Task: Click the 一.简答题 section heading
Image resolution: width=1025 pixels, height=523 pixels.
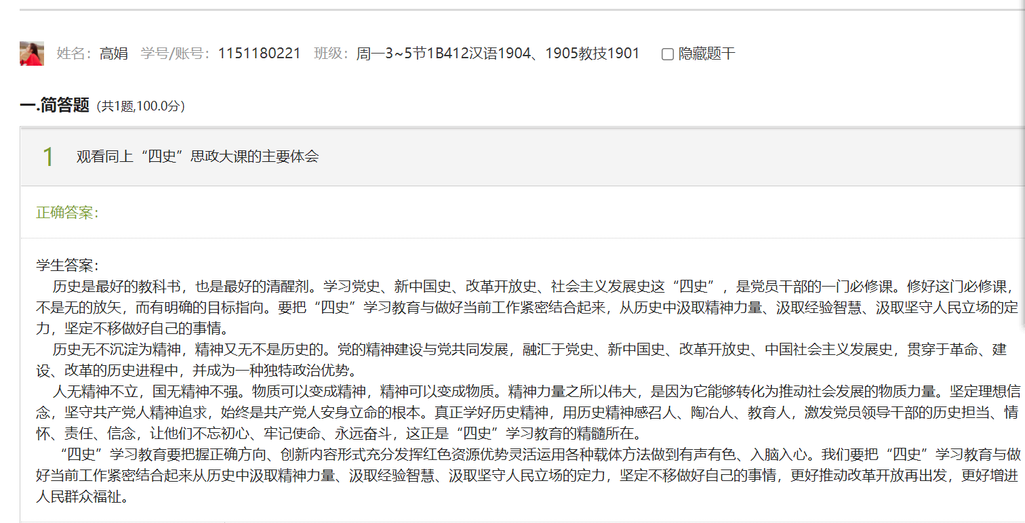Action: click(x=55, y=105)
